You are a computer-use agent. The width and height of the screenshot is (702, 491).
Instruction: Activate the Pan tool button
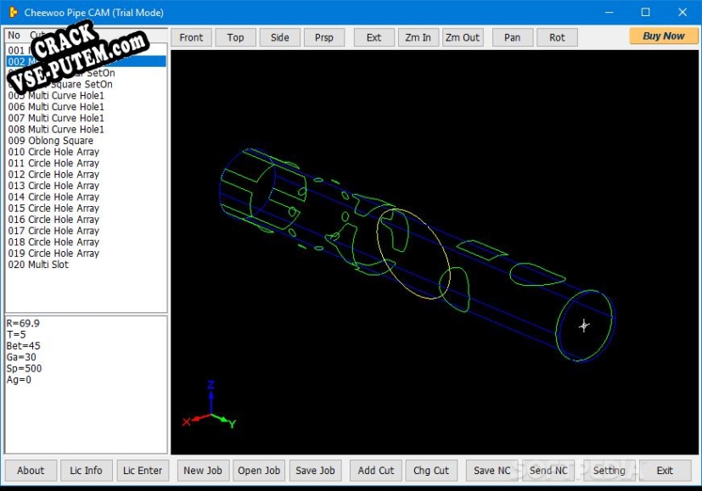513,37
